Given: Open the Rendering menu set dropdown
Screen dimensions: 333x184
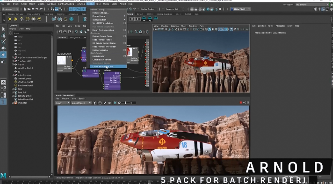Looking at the screenshot, I should click(x=10, y=9).
